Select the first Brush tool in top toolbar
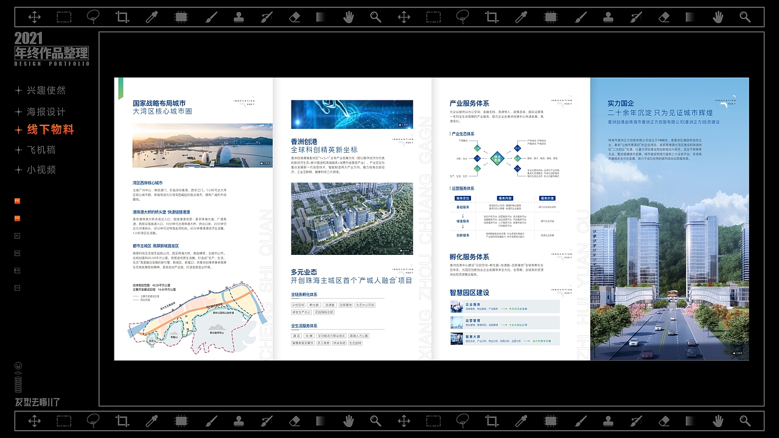Screen dimensions: 779x438 coord(211,17)
